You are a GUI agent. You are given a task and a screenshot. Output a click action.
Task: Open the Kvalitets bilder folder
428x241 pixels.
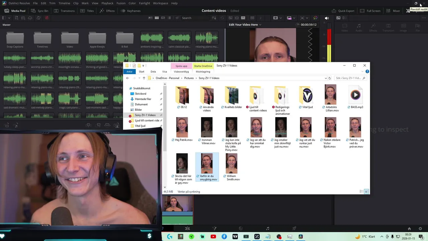232,97
